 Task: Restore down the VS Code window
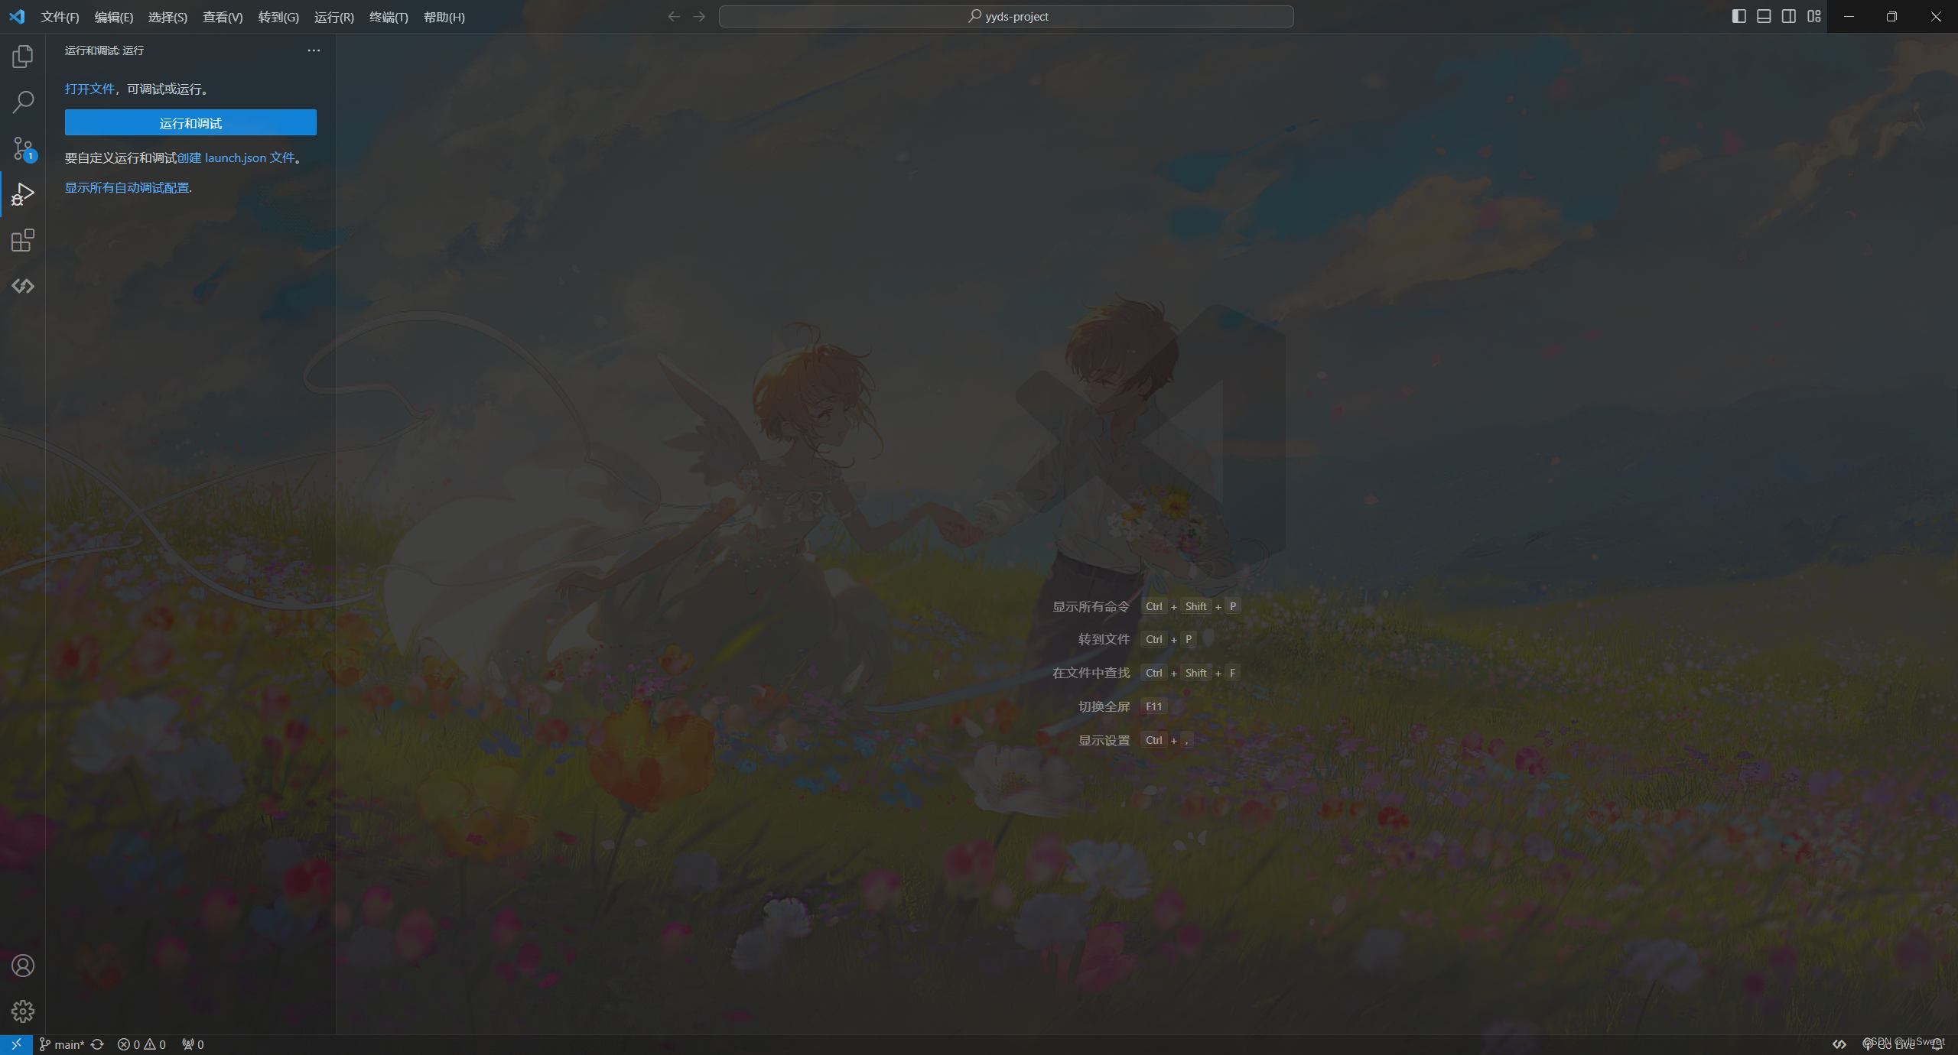[x=1892, y=16]
